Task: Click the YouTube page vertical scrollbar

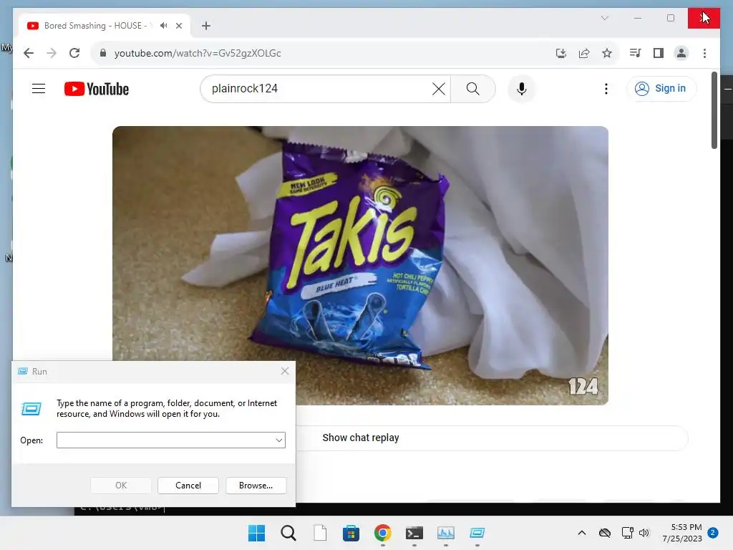Action: pos(714,110)
